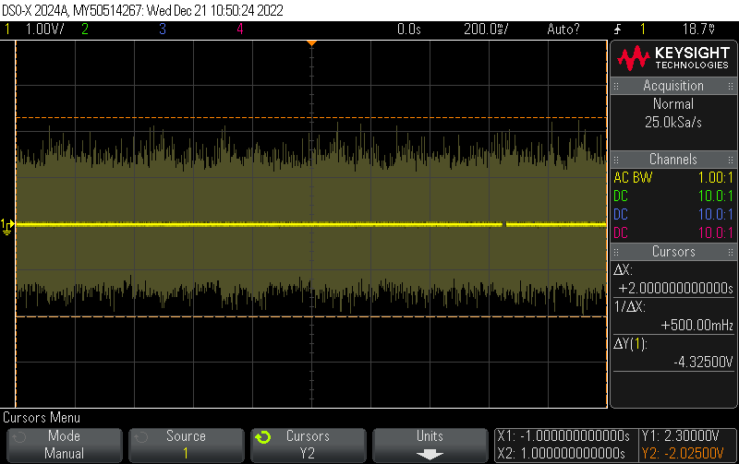Click the grip dots left of Cursors header

click(616, 252)
